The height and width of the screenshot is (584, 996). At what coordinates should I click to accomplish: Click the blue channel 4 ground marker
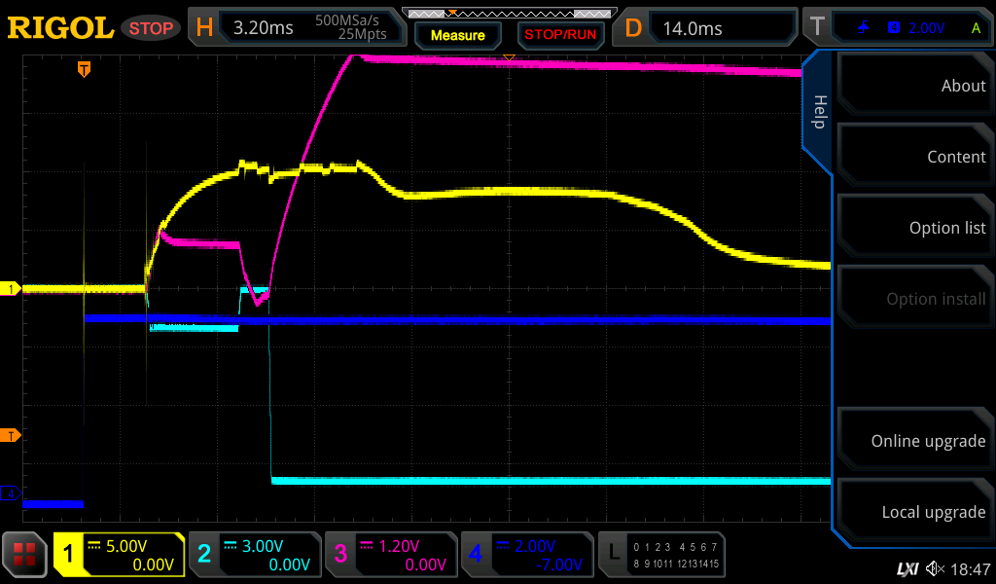click(x=12, y=494)
